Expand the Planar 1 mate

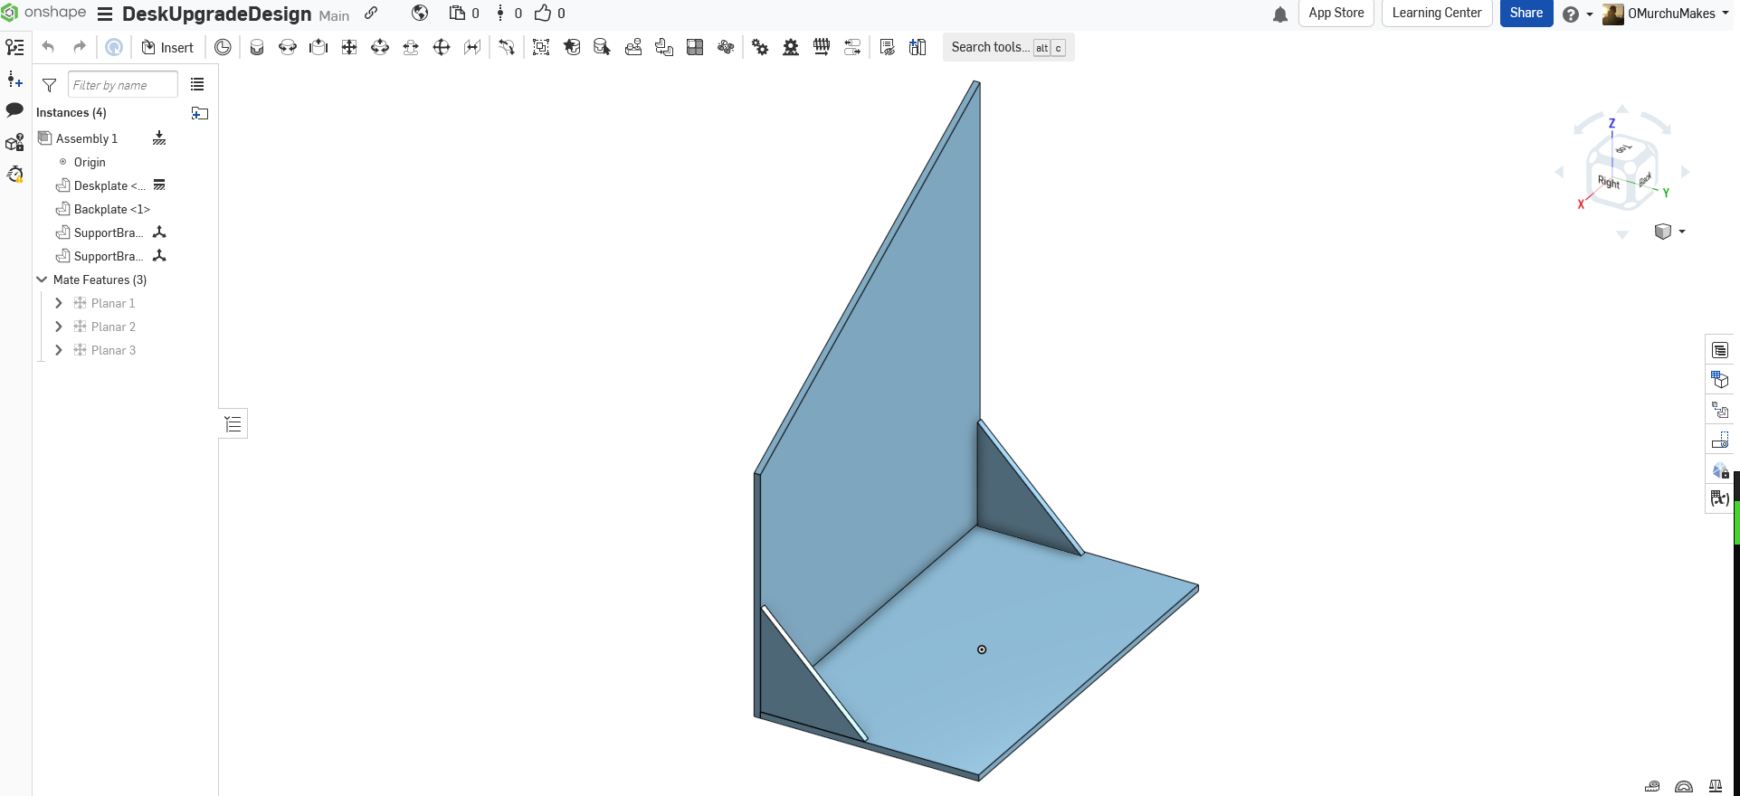point(59,303)
